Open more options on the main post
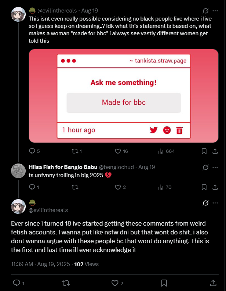This screenshot has width=226, height=291. click(x=215, y=203)
